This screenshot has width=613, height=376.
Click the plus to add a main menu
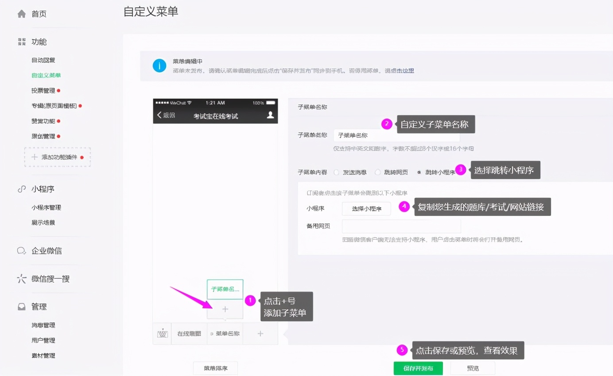point(260,334)
